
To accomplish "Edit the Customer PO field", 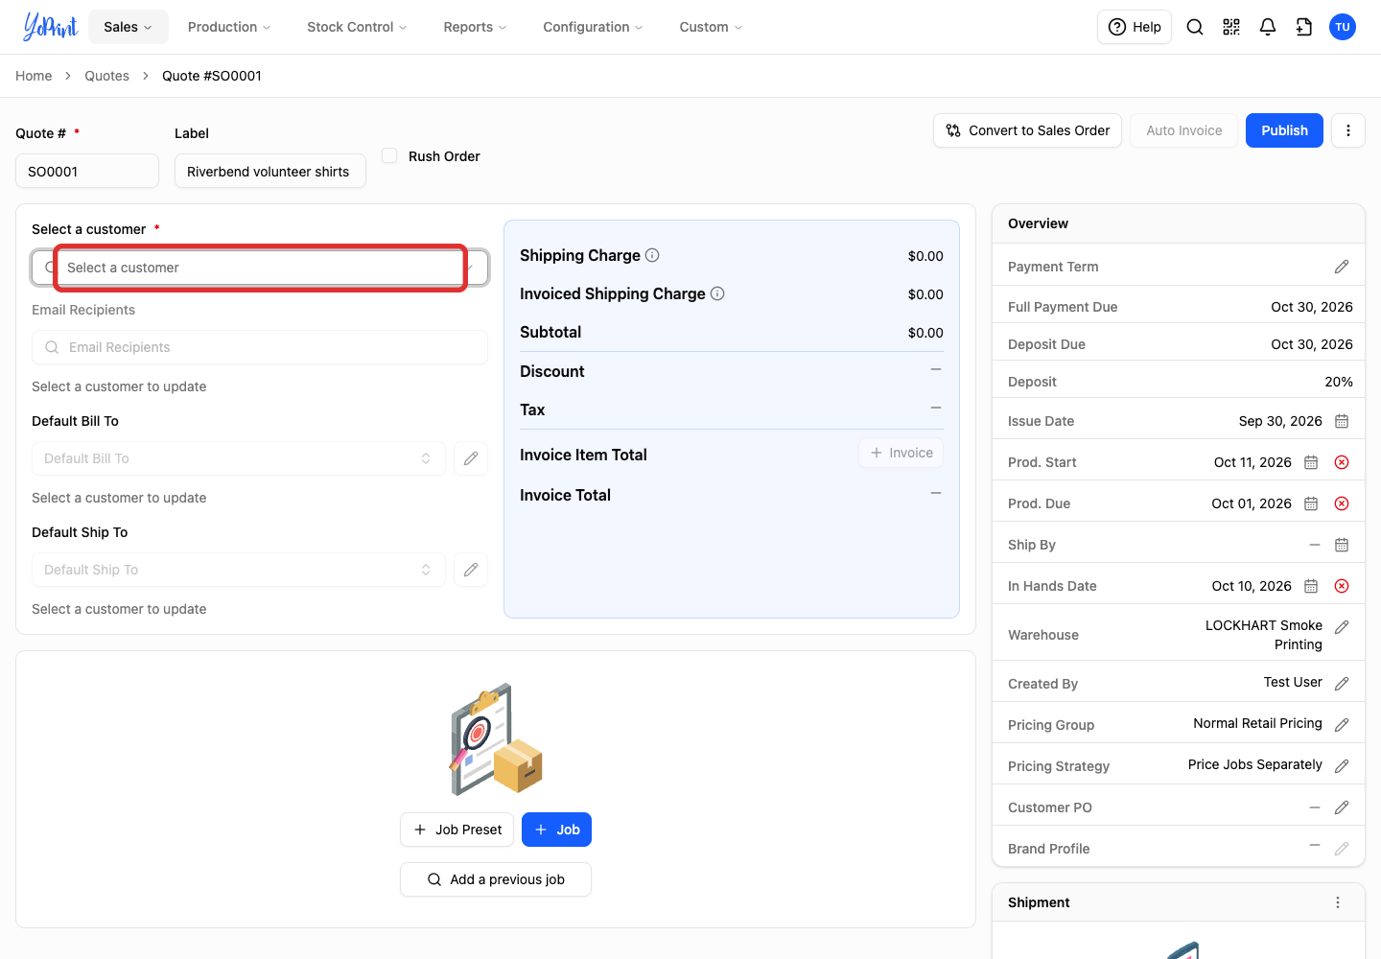I will point(1342,807).
